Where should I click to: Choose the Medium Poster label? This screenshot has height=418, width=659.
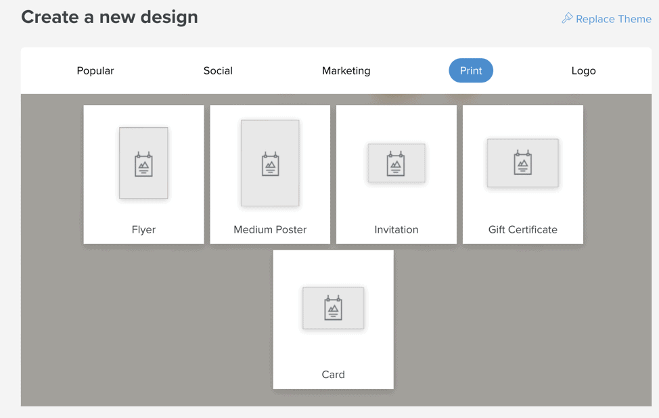point(270,229)
